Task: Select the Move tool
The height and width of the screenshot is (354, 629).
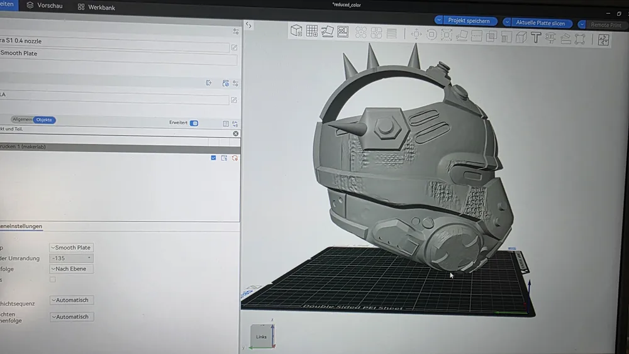Action: pyautogui.click(x=416, y=34)
